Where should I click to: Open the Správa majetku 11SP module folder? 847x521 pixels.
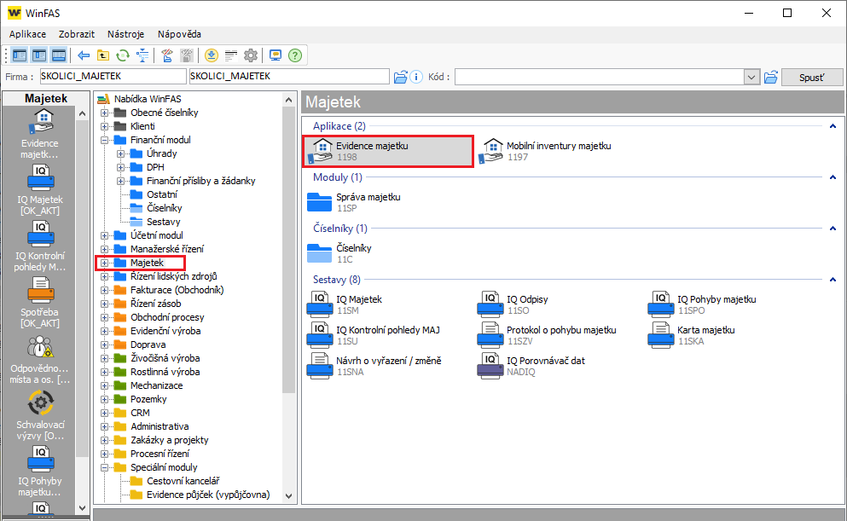(x=354, y=202)
